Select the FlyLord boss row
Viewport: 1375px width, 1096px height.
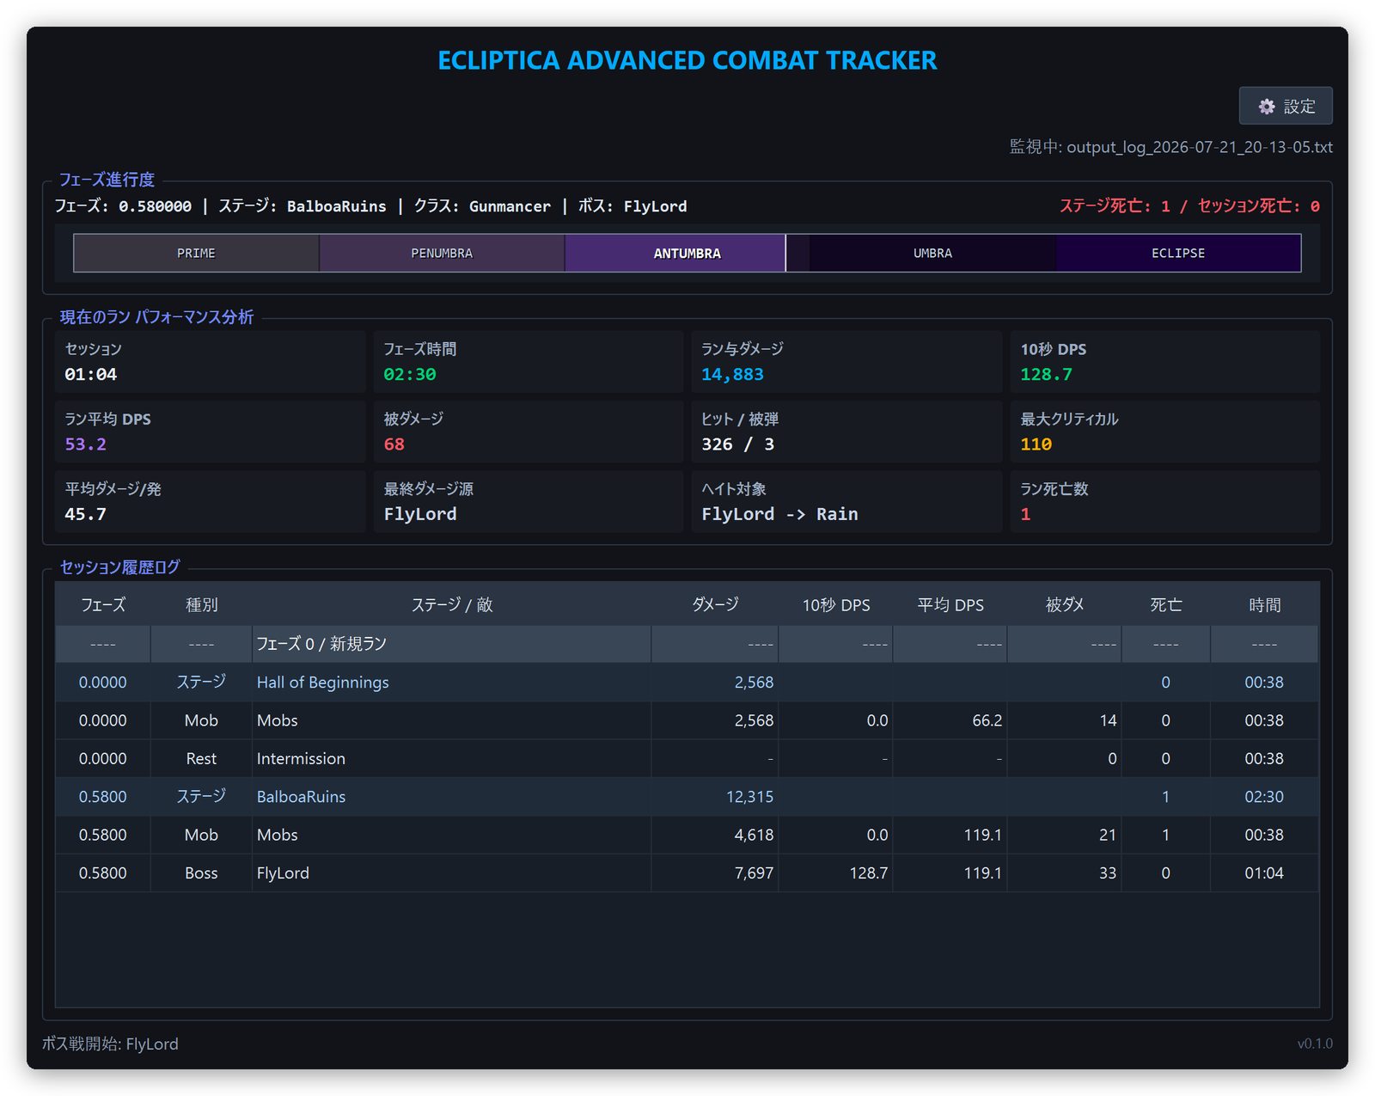pyautogui.click(x=687, y=873)
